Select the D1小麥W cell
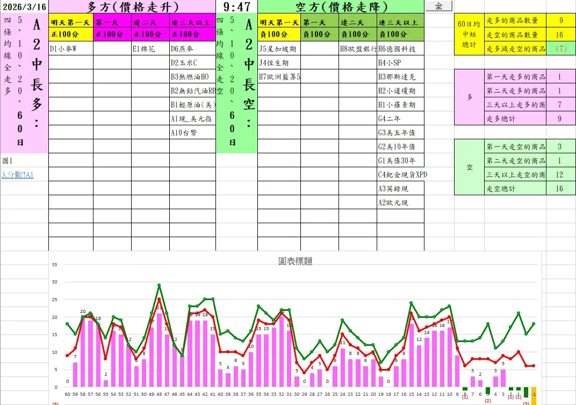 [x=70, y=48]
